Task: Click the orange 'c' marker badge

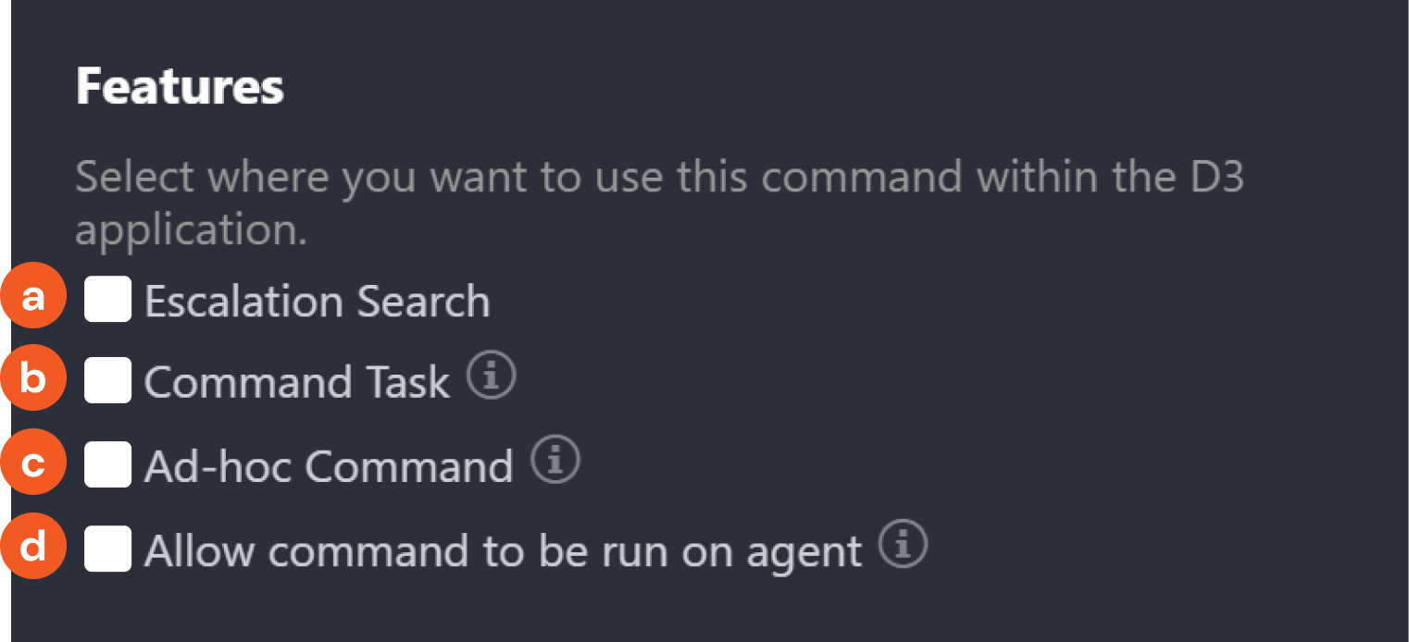Action: click(x=33, y=463)
